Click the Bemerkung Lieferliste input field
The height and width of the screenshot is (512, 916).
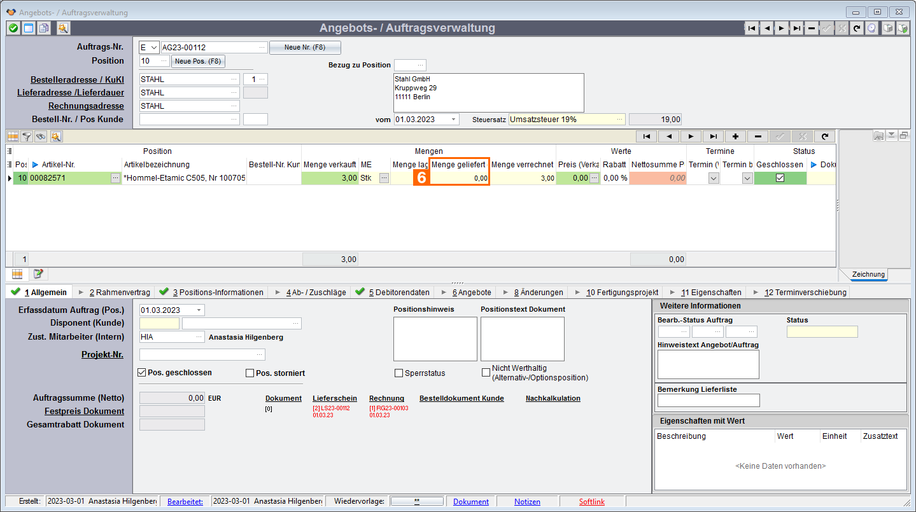point(708,400)
